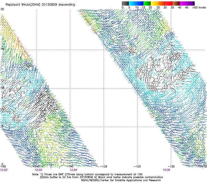Image resolution: width=207 pixels, height=182 pixels.
Task: Select the orange 25-30 knots legend segment
Action: click(162, 3)
